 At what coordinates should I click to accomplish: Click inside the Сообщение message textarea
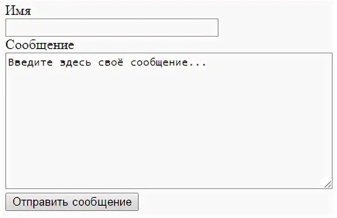tap(168, 121)
